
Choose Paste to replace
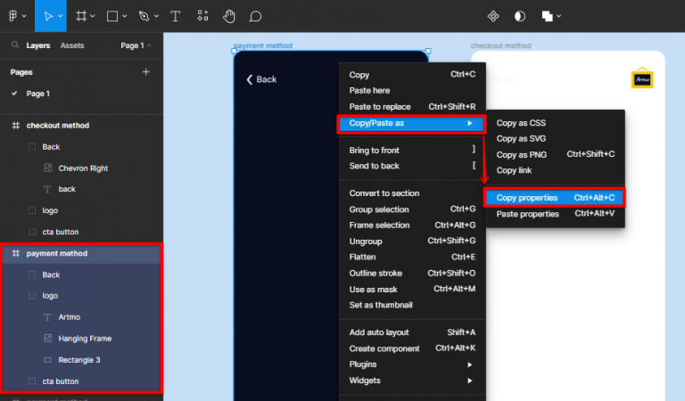click(x=412, y=106)
